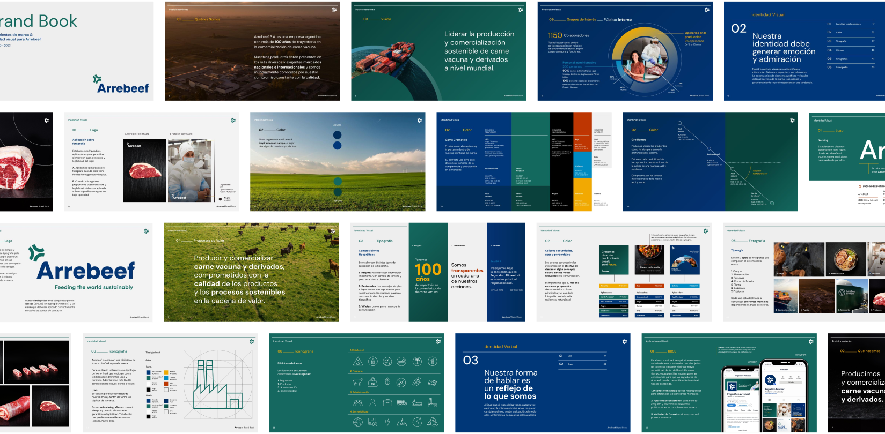Open the Fotografía tipología slide

pyautogui.click(x=804, y=273)
